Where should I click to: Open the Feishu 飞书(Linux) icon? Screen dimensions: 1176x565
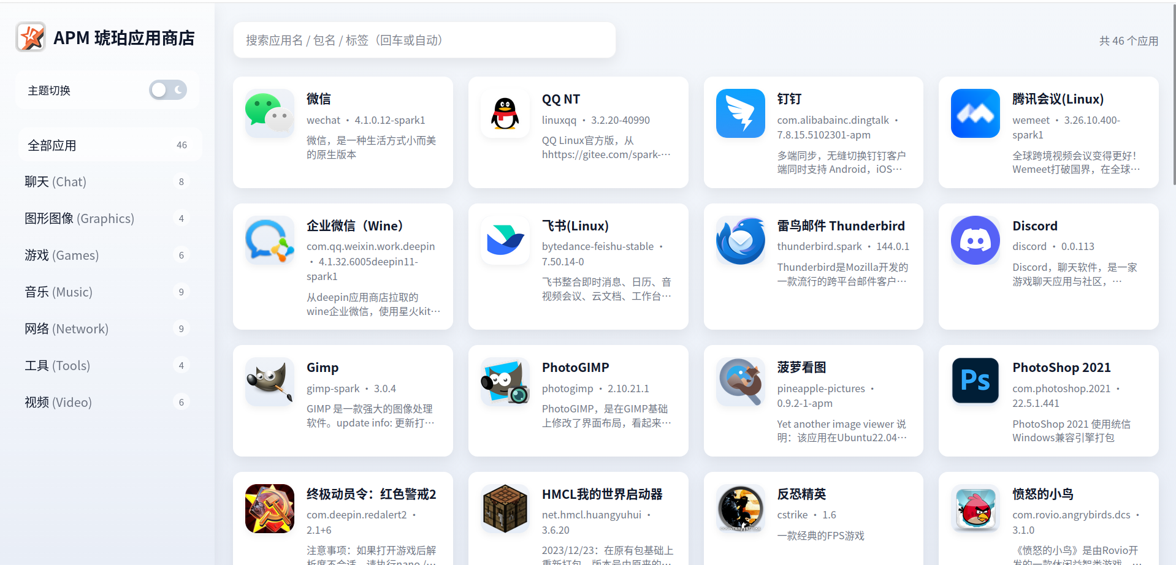coord(505,240)
